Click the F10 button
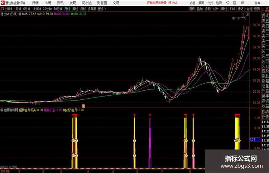The image size is (269, 173). (x=232, y=9)
